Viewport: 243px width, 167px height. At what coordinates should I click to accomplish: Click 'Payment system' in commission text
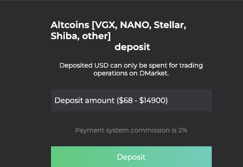[102, 130]
